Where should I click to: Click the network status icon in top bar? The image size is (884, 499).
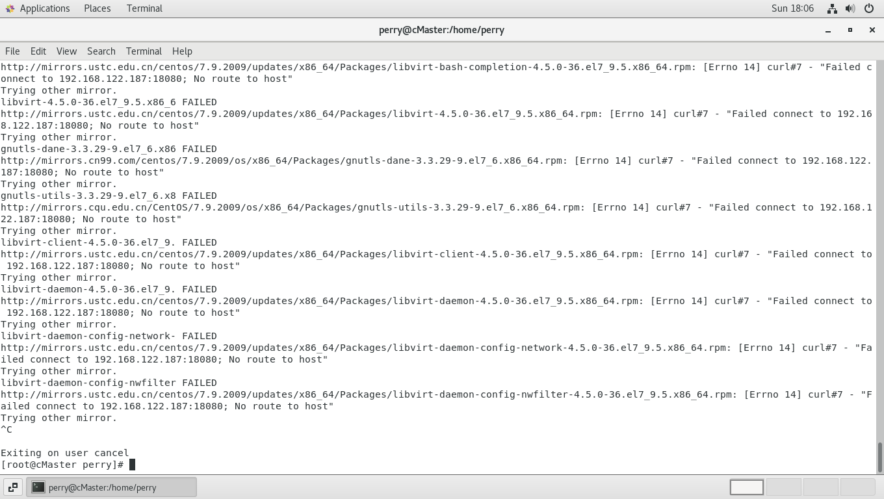coord(833,8)
